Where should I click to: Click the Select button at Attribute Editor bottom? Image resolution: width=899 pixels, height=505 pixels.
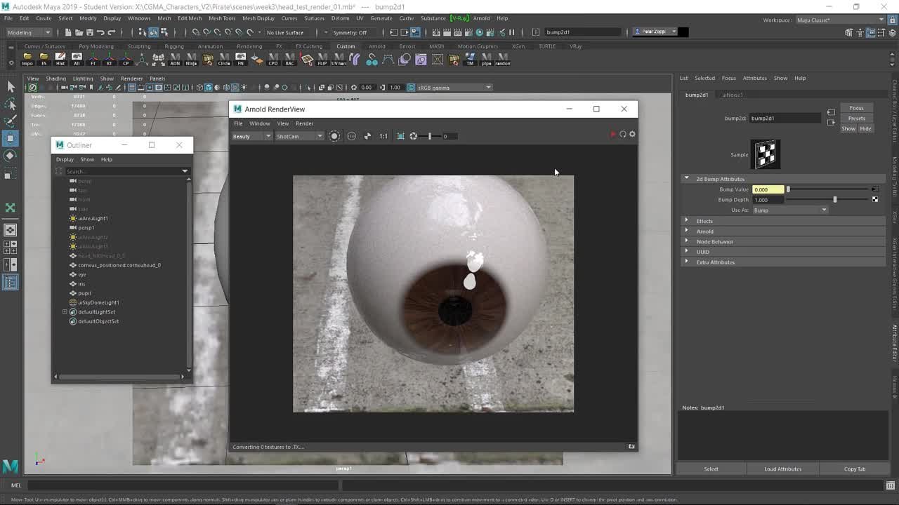pos(711,469)
